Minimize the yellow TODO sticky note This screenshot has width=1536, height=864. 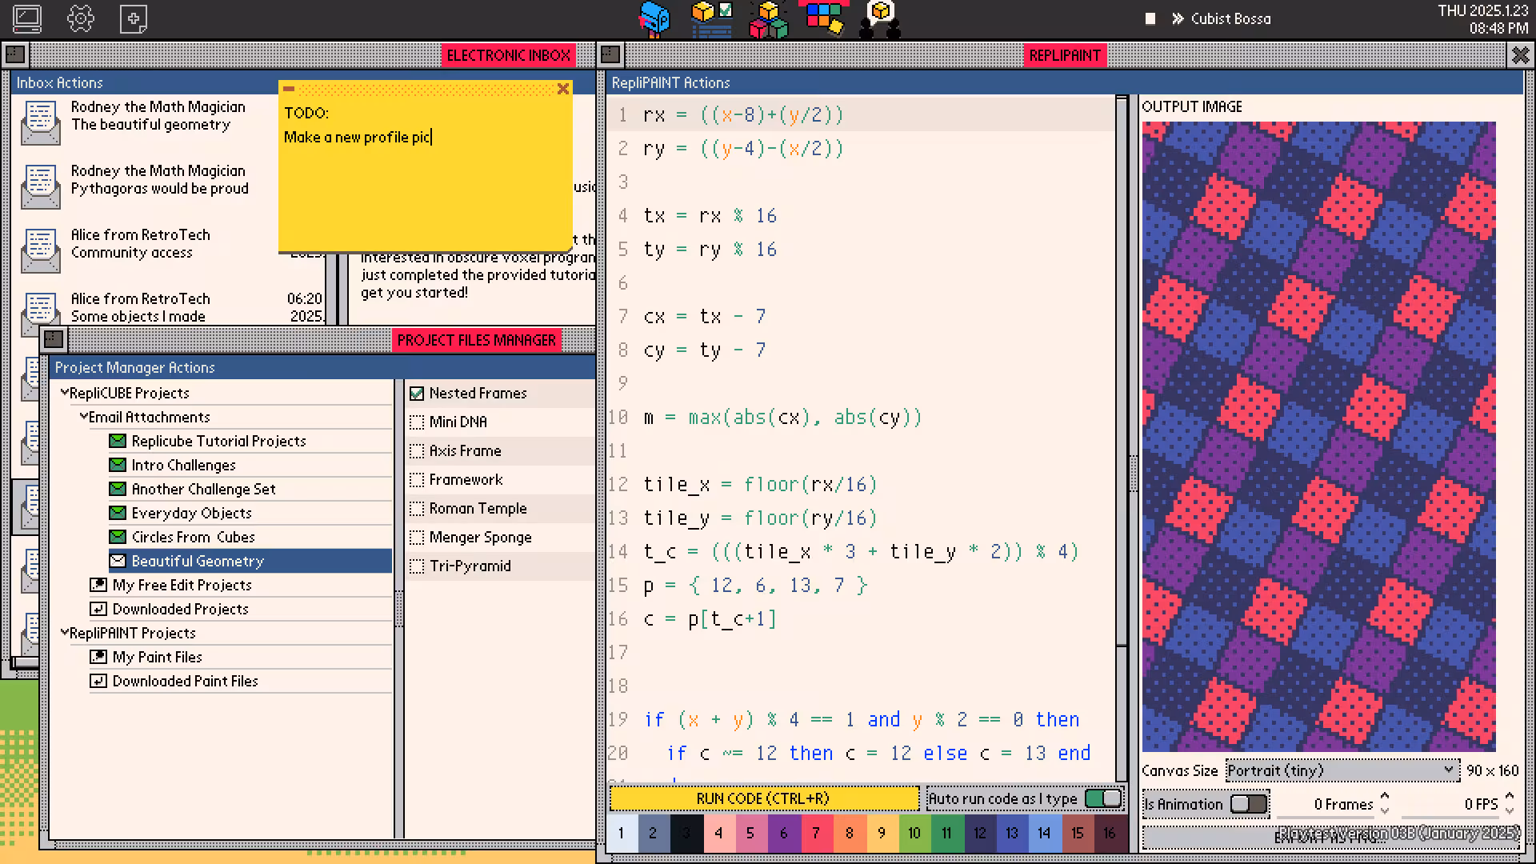pyautogui.click(x=289, y=89)
